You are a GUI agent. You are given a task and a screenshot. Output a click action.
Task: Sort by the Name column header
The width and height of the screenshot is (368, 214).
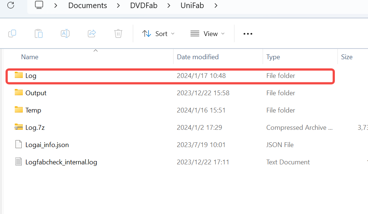tap(30, 57)
